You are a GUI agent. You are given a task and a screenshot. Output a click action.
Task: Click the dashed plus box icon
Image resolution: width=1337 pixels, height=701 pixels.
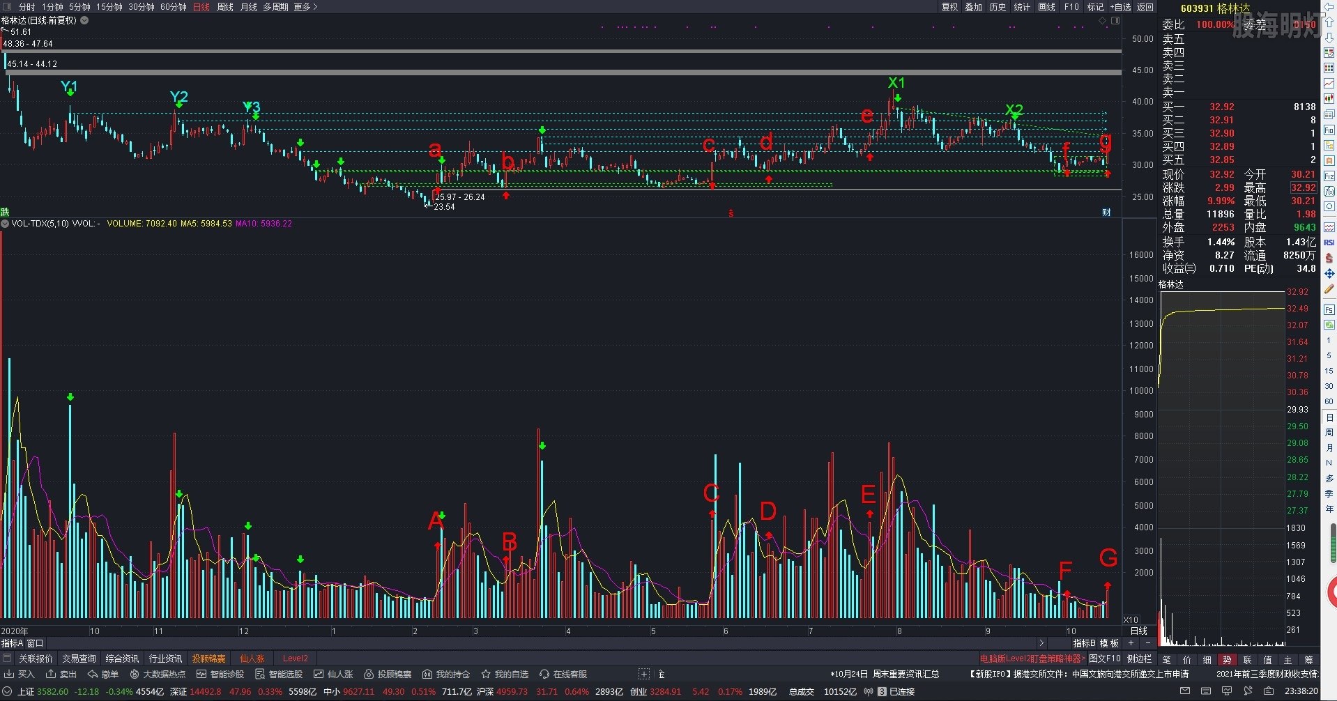pyautogui.click(x=644, y=674)
